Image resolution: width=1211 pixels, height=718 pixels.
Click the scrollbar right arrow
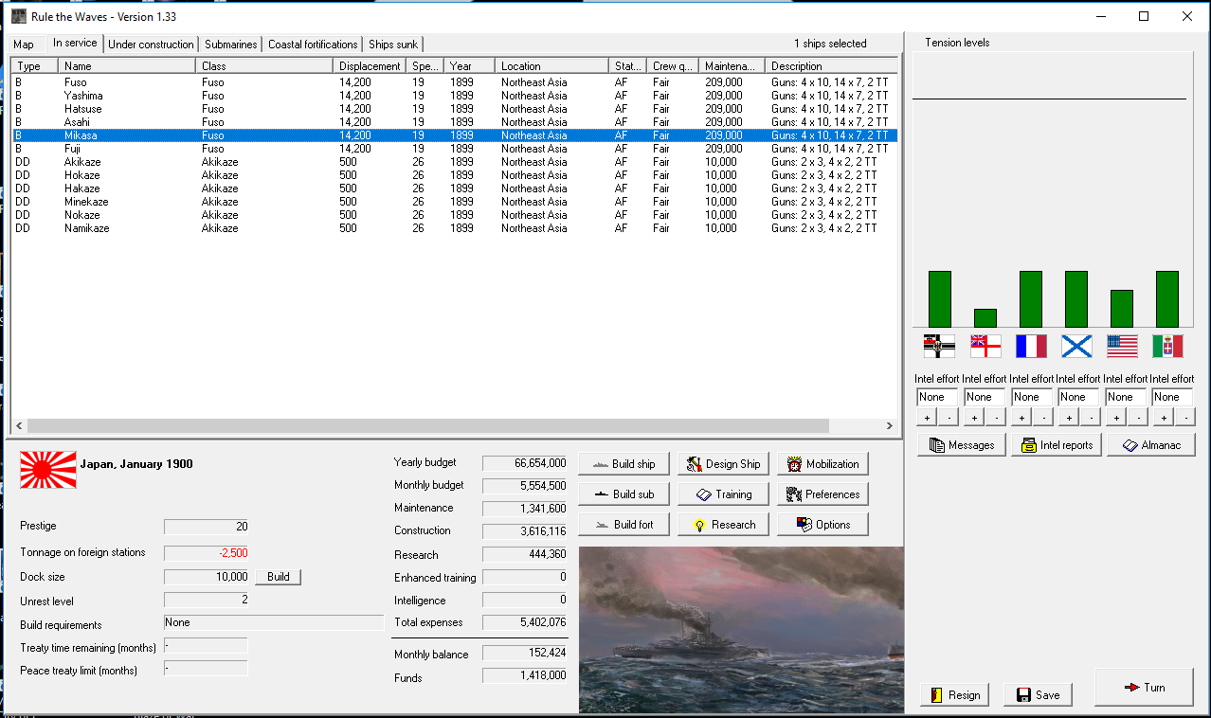pos(889,426)
